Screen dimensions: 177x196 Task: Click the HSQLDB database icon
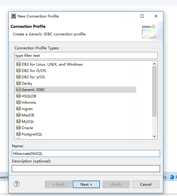[18, 96]
